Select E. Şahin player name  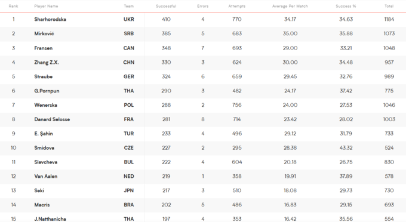click(x=44, y=134)
